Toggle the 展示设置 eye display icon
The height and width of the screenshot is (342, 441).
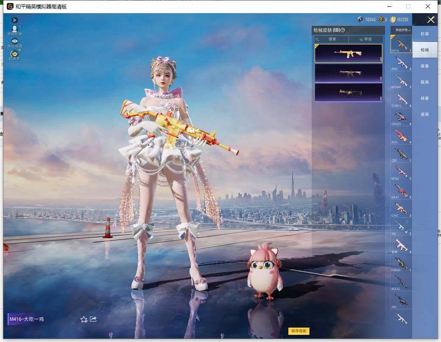point(14,43)
